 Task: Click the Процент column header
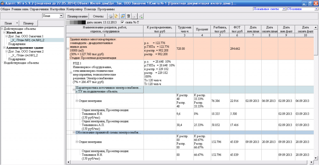[x=202, y=29]
